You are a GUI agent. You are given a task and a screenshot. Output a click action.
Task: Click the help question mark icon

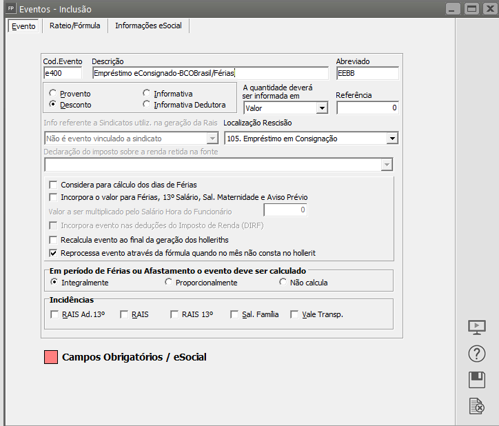point(476,354)
